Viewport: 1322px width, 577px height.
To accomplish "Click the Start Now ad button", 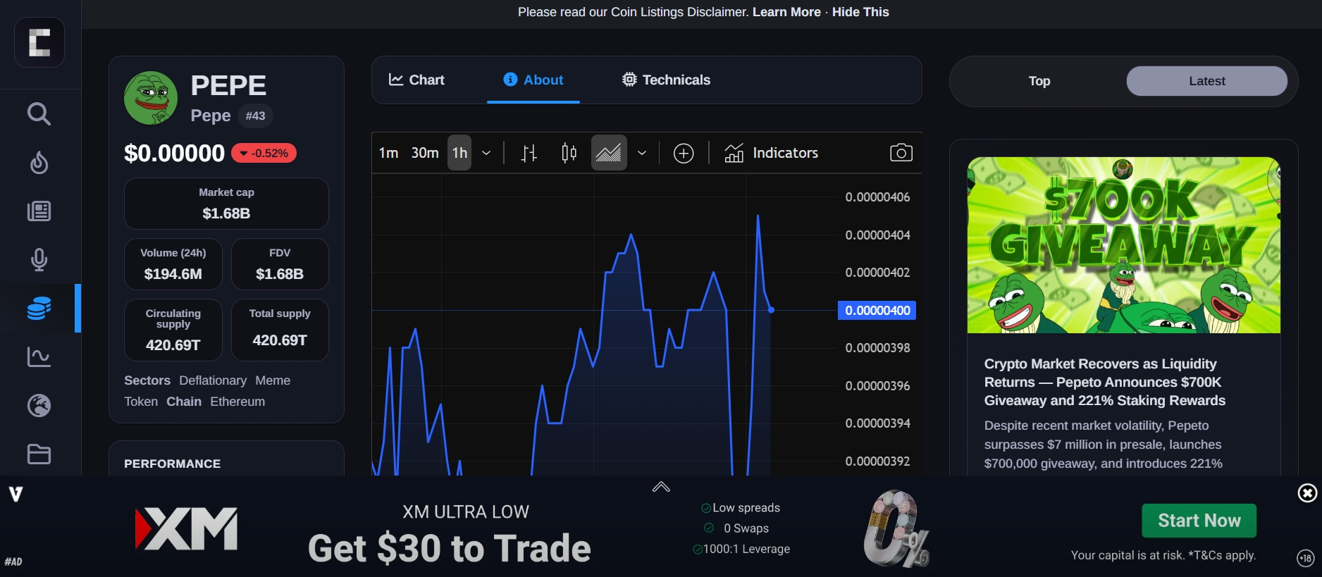I will 1199,521.
